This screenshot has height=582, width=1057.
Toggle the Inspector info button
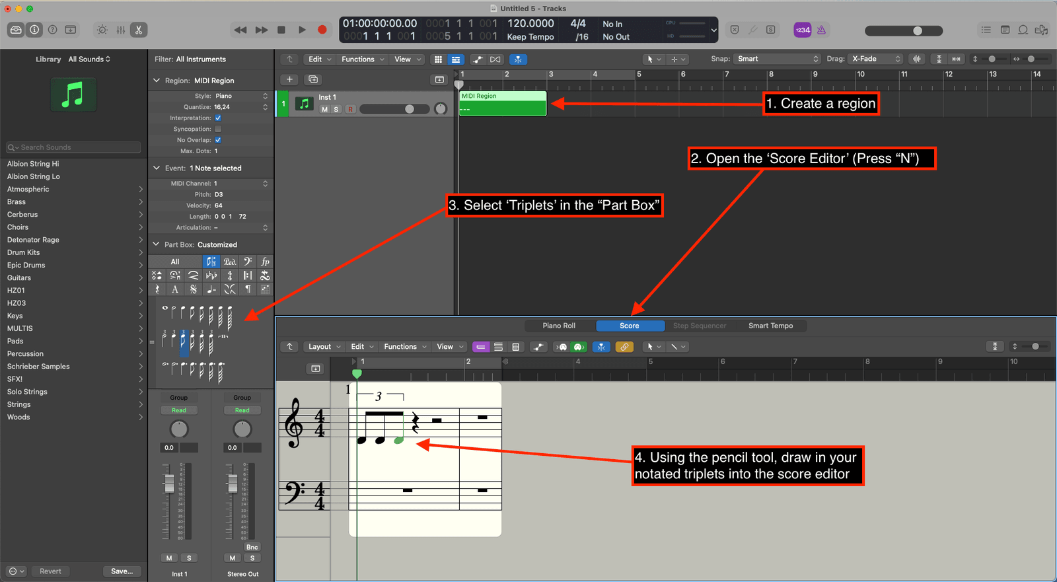pos(34,30)
